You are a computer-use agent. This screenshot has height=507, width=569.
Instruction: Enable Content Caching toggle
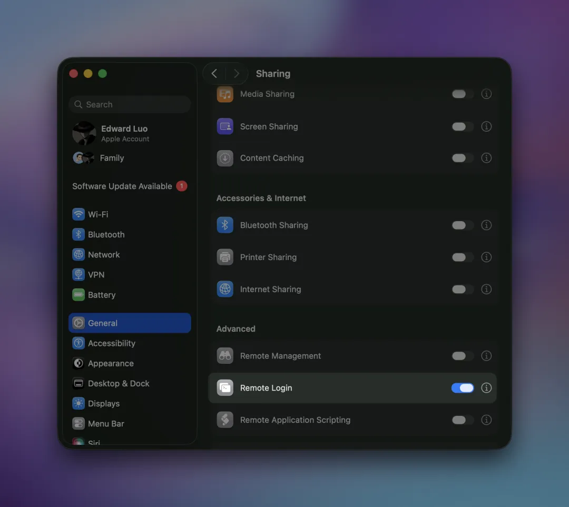[463, 158]
